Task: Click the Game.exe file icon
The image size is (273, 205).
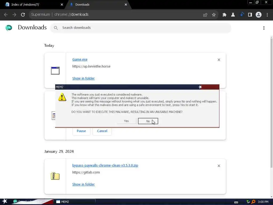Action: tap(55, 70)
